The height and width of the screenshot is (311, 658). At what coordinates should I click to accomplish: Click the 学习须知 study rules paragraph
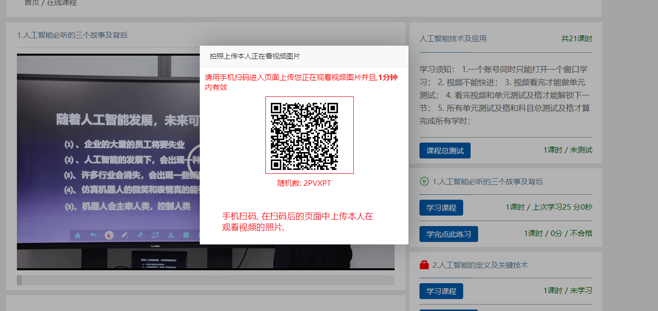[506, 95]
